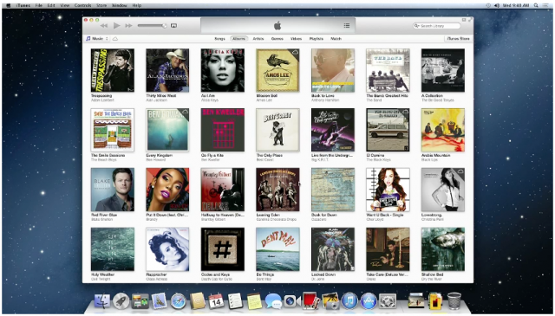Switch to the Playlists tab
The height and width of the screenshot is (316, 555).
tap(316, 39)
